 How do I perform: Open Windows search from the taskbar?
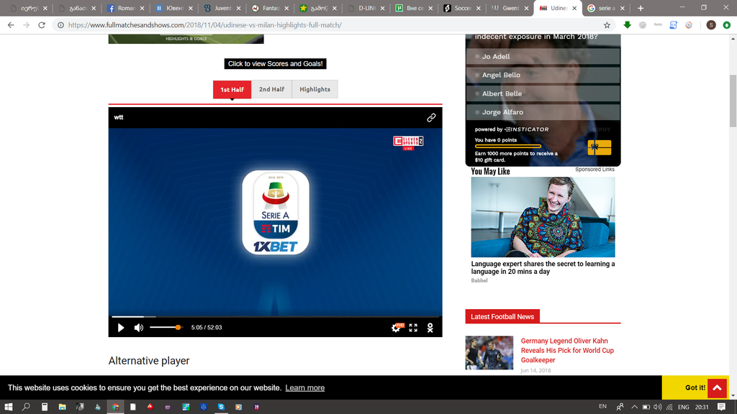pos(27,407)
